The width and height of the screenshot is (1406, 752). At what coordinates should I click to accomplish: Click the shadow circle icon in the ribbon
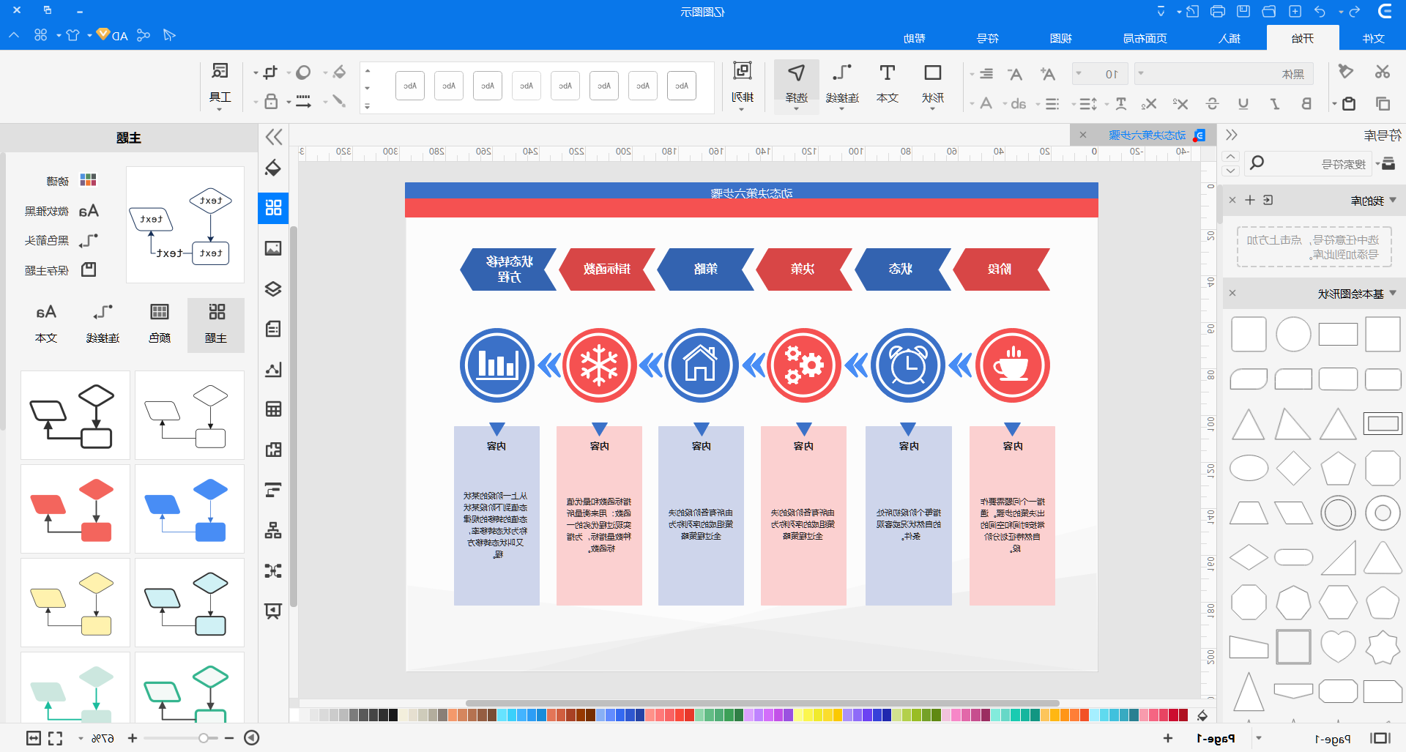(x=304, y=72)
